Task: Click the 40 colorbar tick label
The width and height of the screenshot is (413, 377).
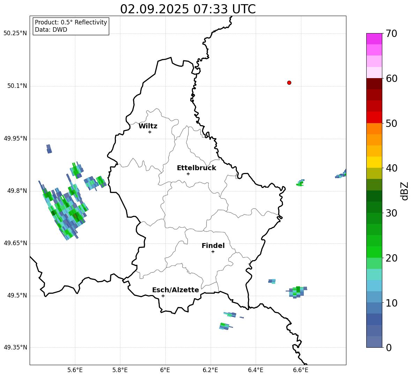Action: point(391,168)
